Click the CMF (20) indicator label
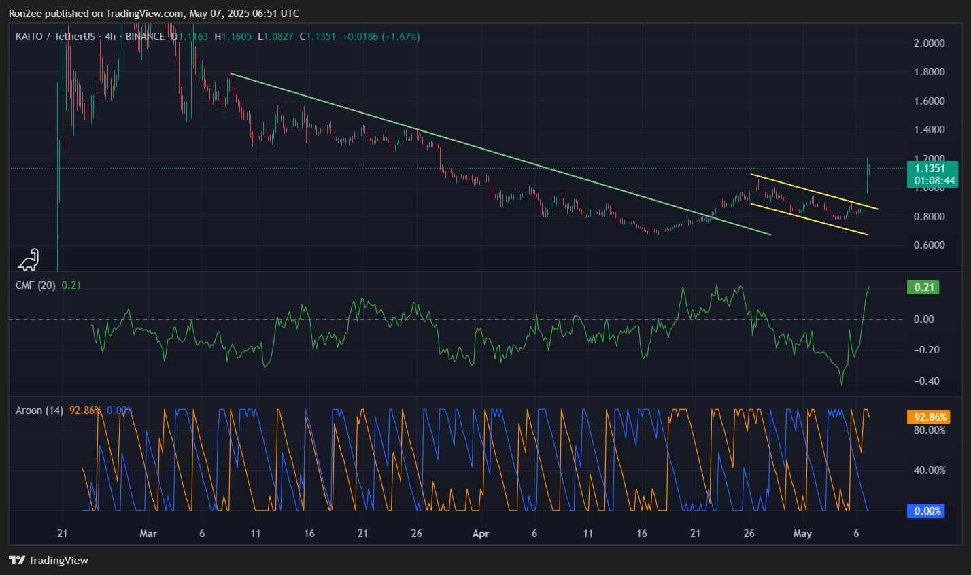The width and height of the screenshot is (971, 575). [x=35, y=285]
